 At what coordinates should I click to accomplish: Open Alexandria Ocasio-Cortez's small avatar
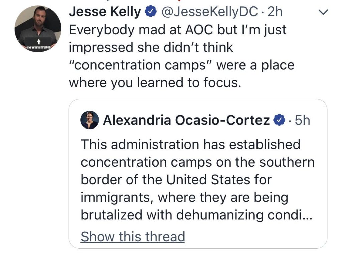coord(90,120)
